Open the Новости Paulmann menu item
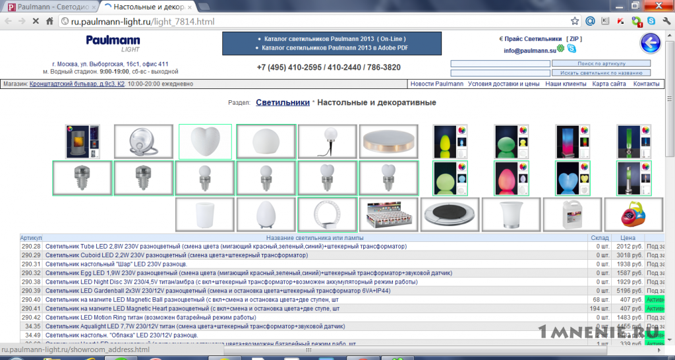 437,84
